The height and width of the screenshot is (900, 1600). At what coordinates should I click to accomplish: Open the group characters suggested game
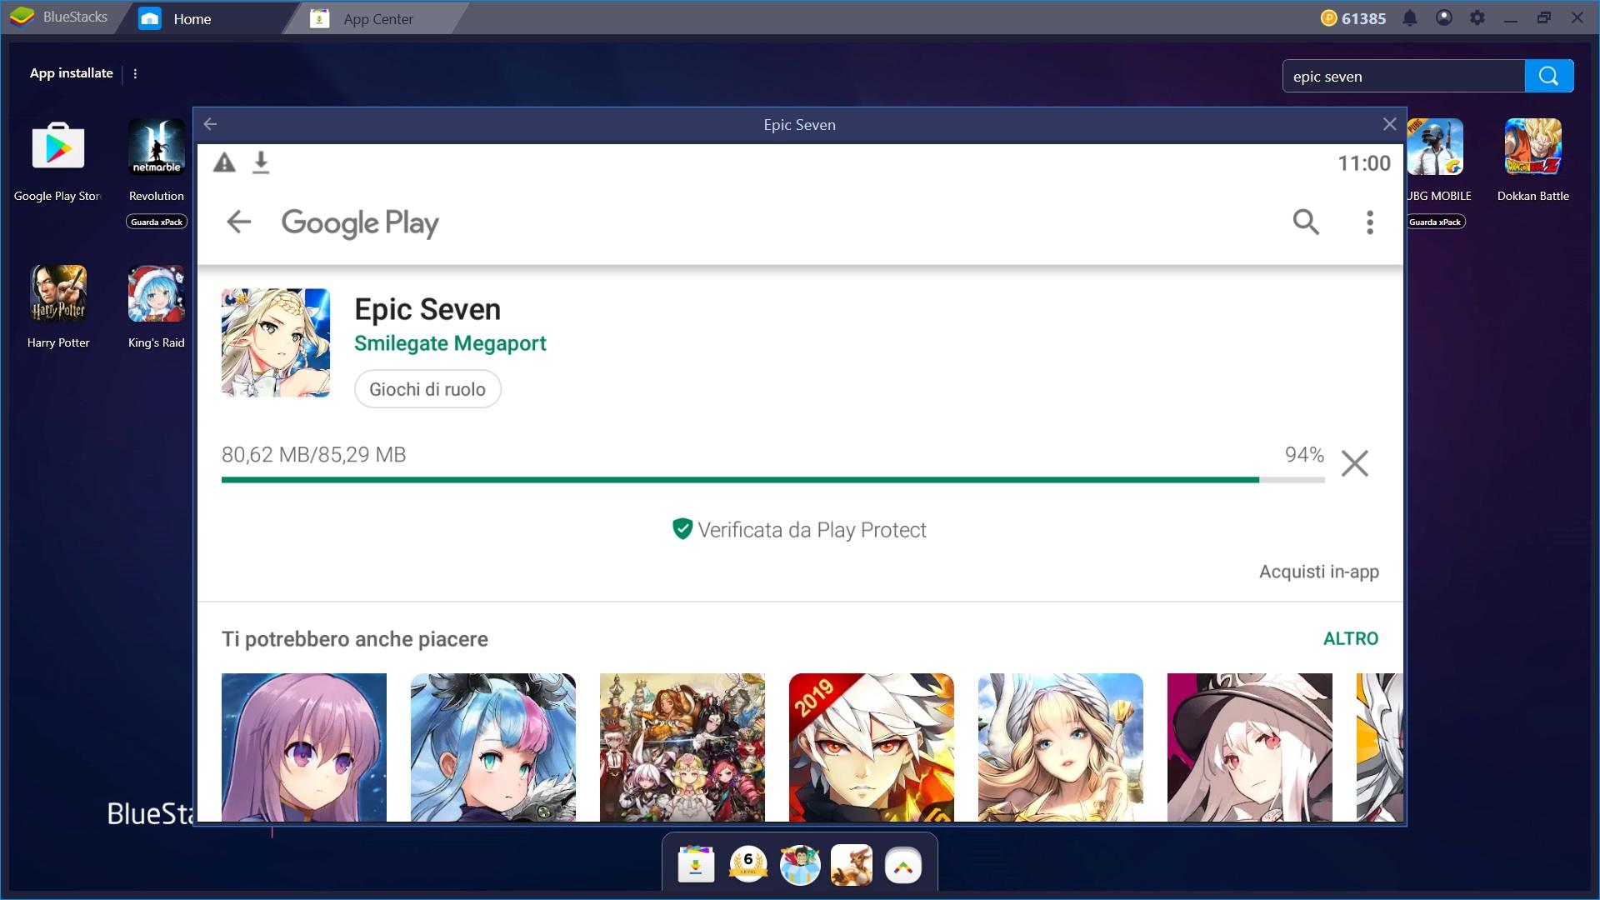682,747
